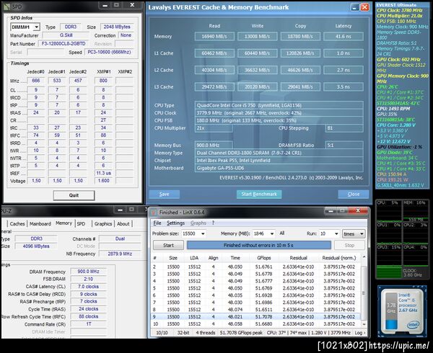Click the 51.7078 GFlops peak status entry

coord(241,333)
